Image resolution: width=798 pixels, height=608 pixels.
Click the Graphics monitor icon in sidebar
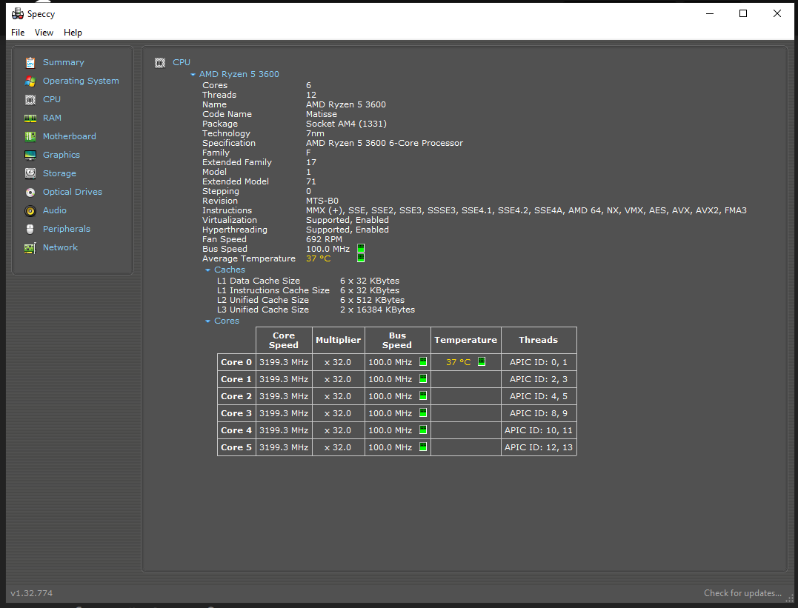[x=30, y=156]
